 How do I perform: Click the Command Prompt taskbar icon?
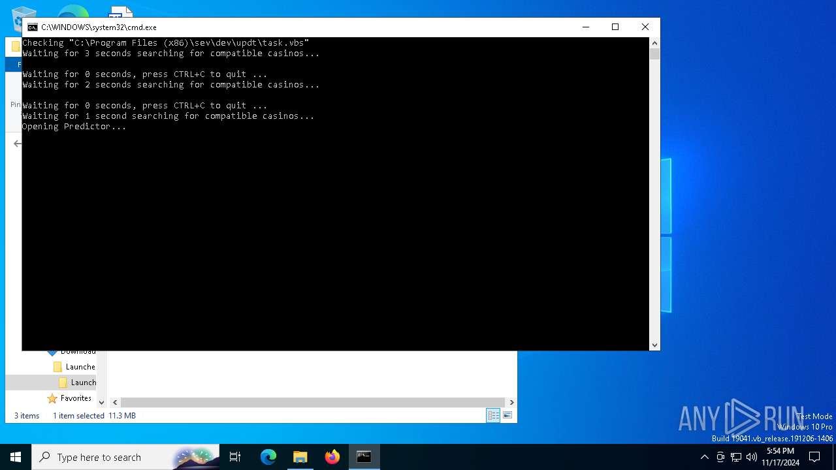point(364,457)
